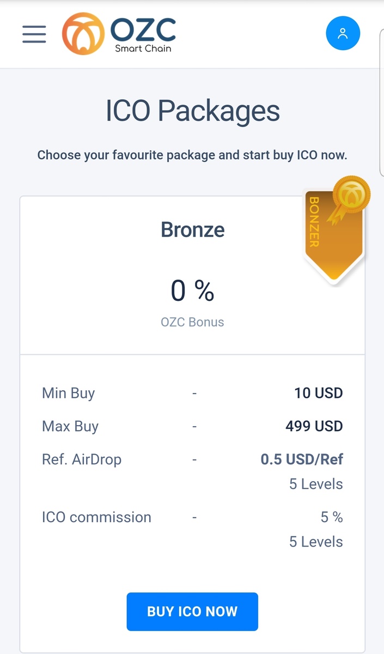Click the OZC Smart Chain brand text
Image resolution: width=384 pixels, height=654 pixels.
[143, 35]
